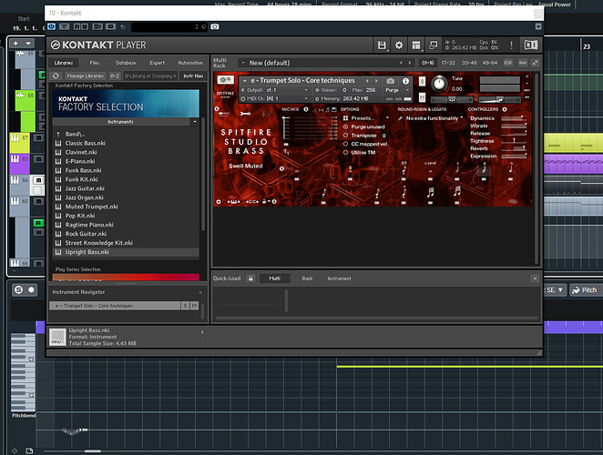Click the keyboard icon at bottom of Spitfire panel
The height and width of the screenshot is (455, 603).
coord(233,201)
